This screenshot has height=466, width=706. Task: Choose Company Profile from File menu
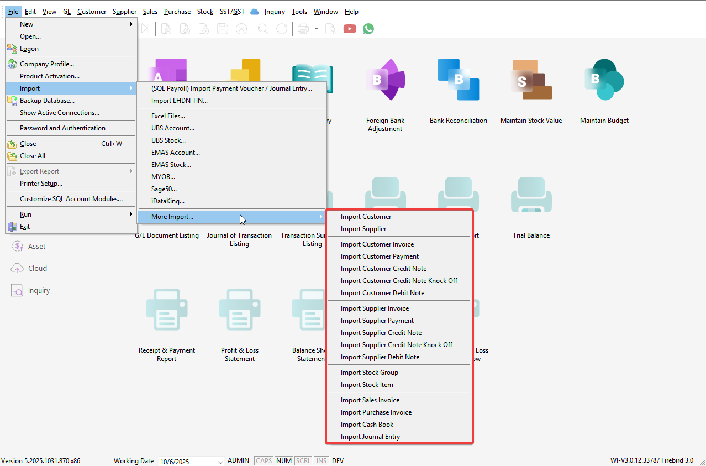pos(71,64)
